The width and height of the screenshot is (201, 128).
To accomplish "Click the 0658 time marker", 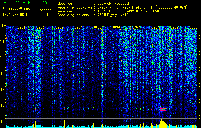I will tap(155, 28).
